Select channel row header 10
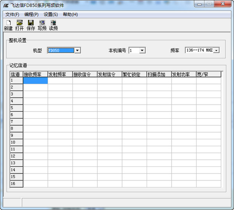234x210 pixels. [x=16, y=143]
